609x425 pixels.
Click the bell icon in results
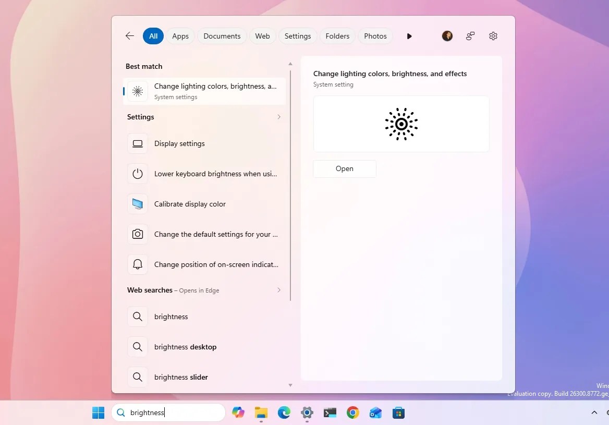coord(138,265)
